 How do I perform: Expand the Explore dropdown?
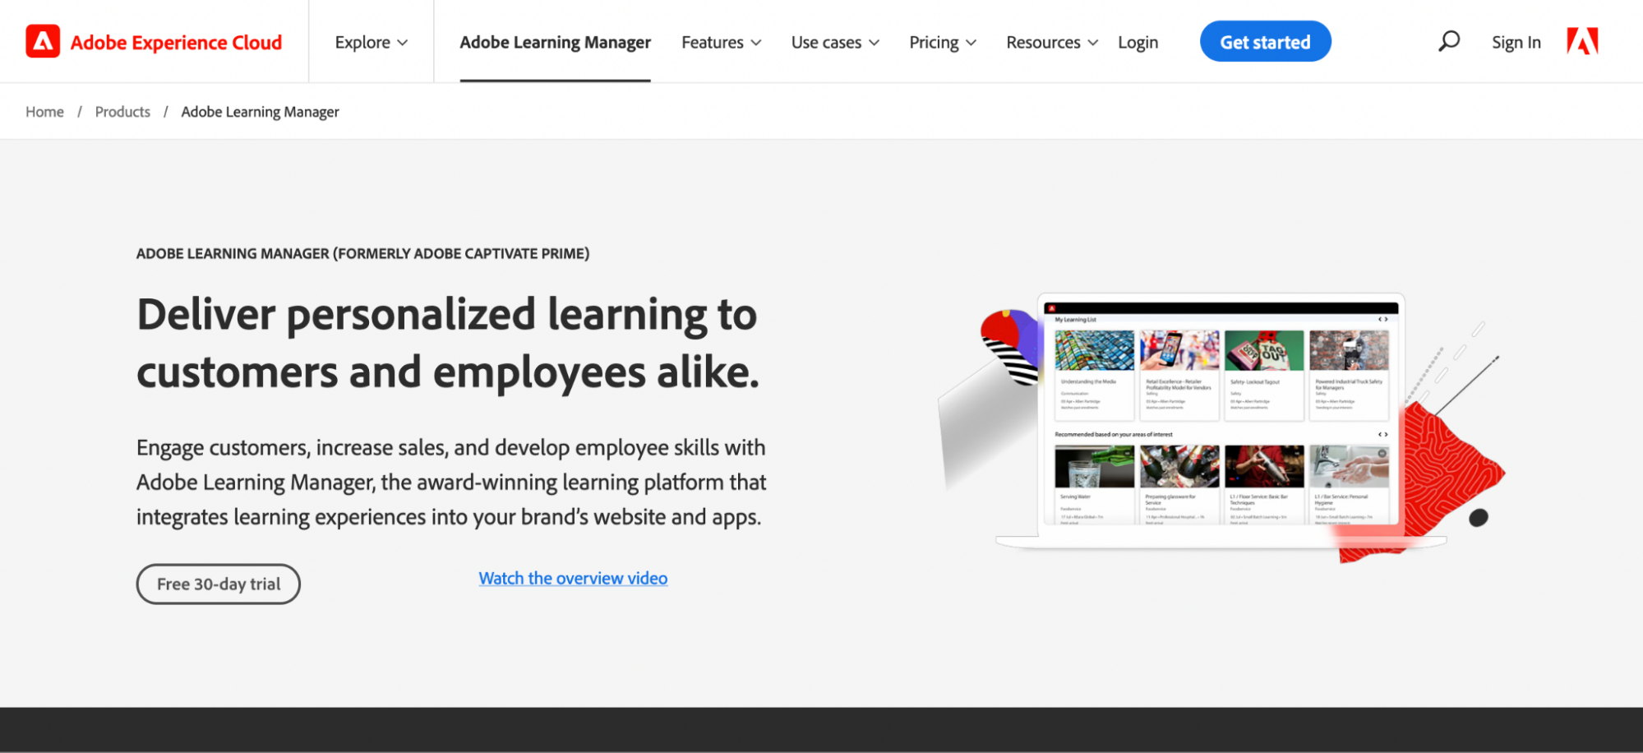[371, 42]
